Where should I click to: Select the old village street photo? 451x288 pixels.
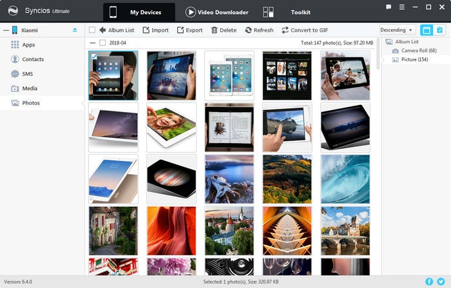(113, 231)
